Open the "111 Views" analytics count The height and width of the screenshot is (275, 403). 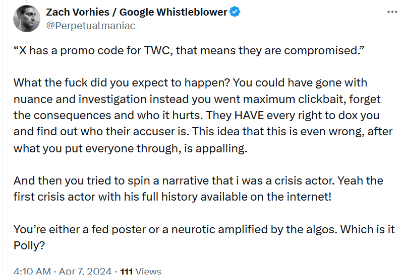point(141,271)
